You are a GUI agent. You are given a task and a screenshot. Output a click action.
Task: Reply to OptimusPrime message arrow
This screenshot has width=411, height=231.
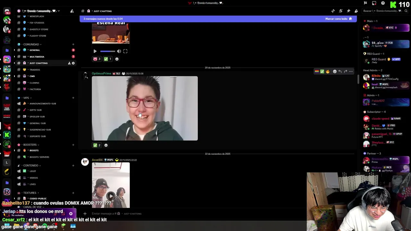340,72
